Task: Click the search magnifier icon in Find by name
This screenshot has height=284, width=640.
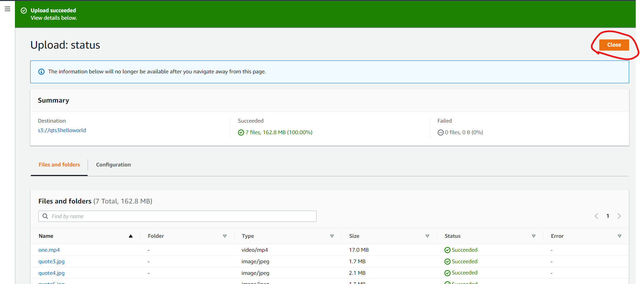Action: [45, 216]
